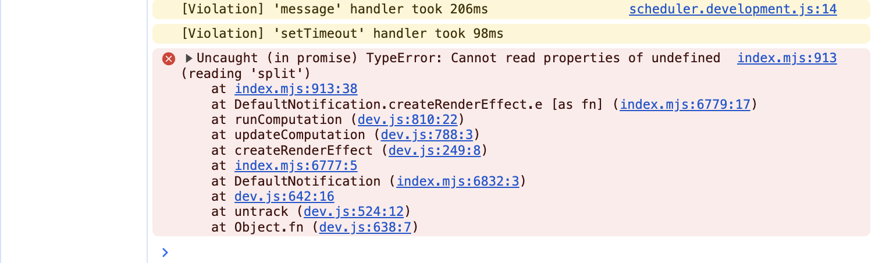
Task: Jump to runComputation at dev.js:810:22
Action: click(408, 119)
